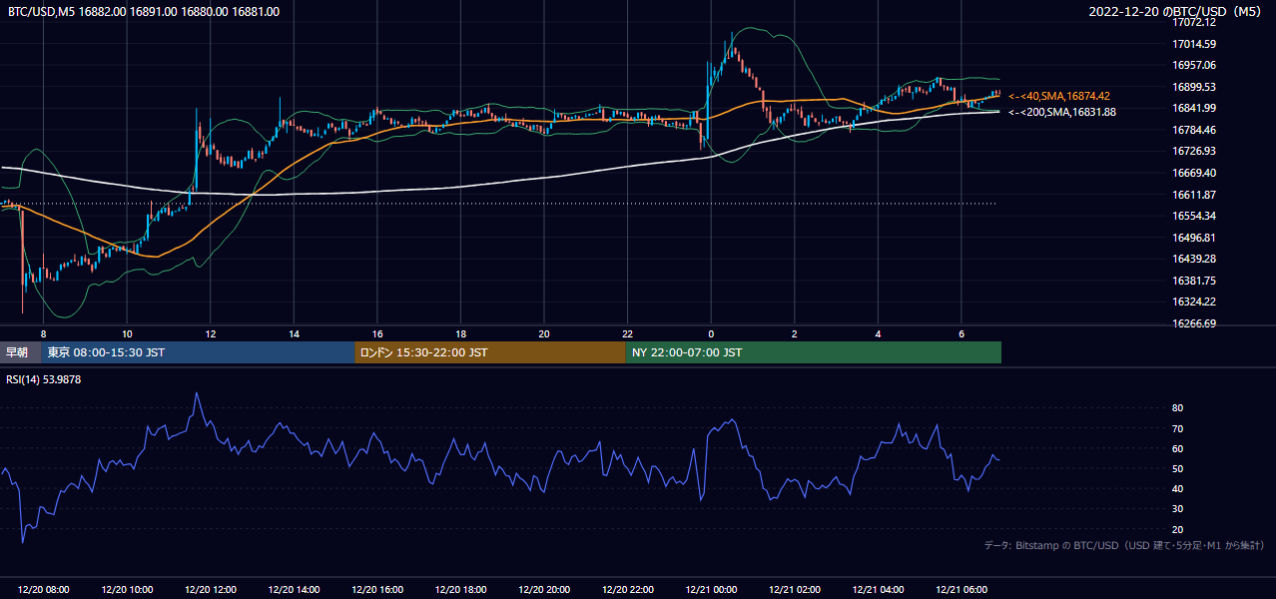Click bottom time label 12/20 16:00

[x=377, y=590]
